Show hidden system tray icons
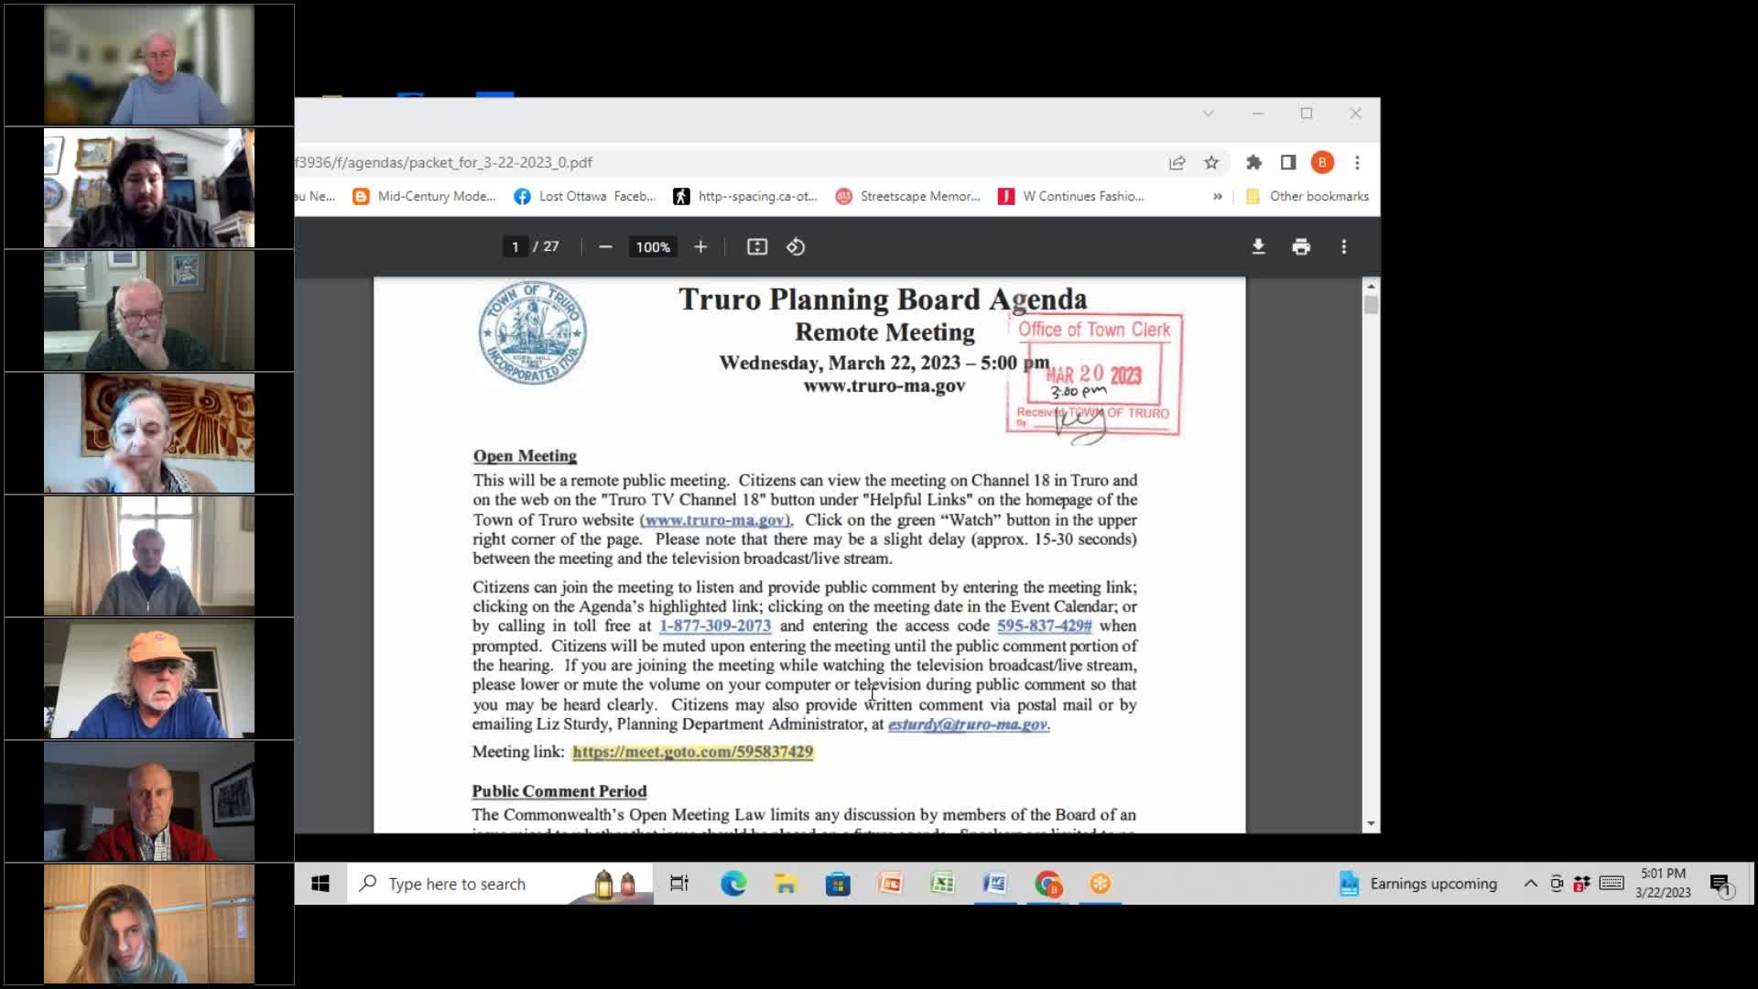 pos(1530,883)
